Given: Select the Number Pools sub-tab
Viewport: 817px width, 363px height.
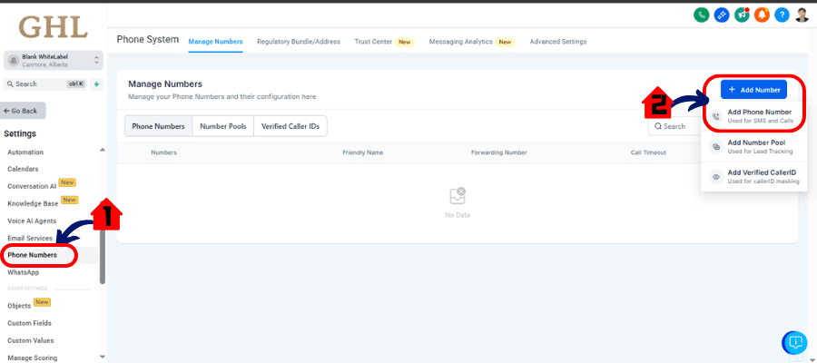Looking at the screenshot, I should [x=223, y=126].
